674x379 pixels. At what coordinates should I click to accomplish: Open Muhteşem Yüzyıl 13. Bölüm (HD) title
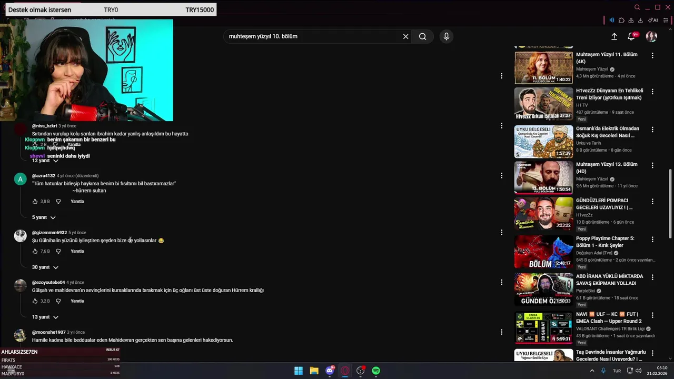pyautogui.click(x=607, y=167)
